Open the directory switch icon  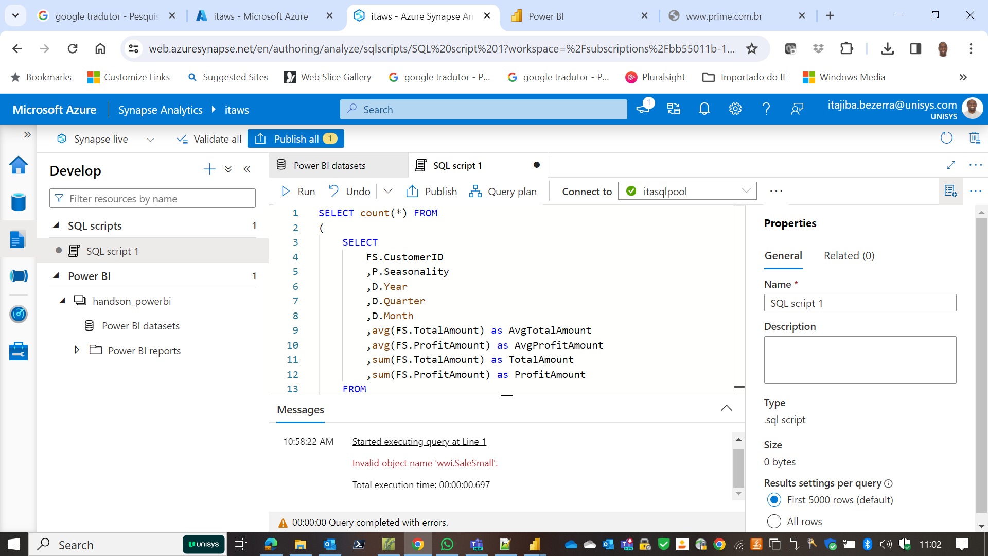674,109
